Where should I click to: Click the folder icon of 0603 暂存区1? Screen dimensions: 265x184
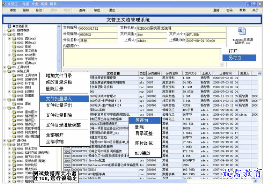[14, 120]
